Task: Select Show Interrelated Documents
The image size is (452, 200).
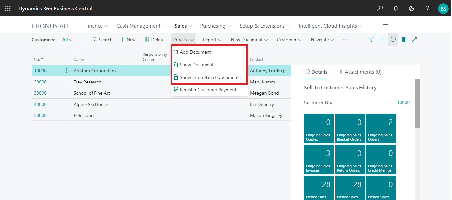Action: (210, 77)
